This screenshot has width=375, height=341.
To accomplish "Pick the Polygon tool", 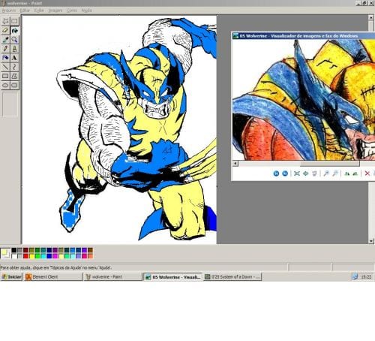I will pyautogui.click(x=14, y=76).
